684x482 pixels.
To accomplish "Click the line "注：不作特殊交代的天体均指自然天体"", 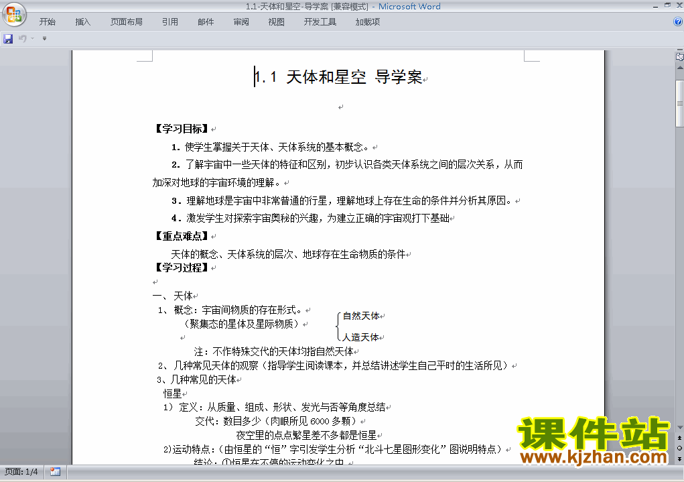I will coord(273,351).
